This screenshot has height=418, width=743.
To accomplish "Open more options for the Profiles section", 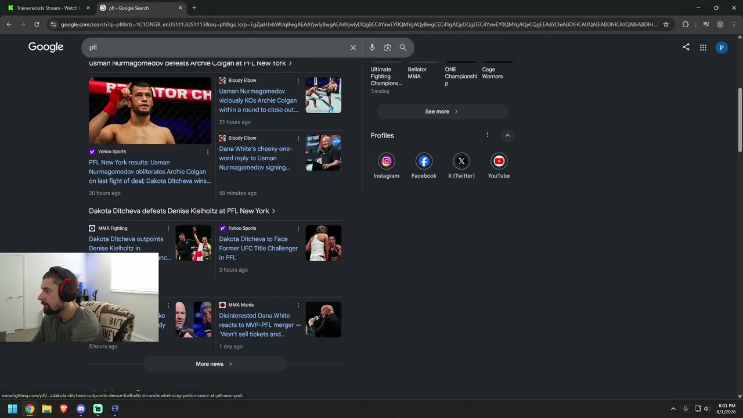I will (x=488, y=135).
